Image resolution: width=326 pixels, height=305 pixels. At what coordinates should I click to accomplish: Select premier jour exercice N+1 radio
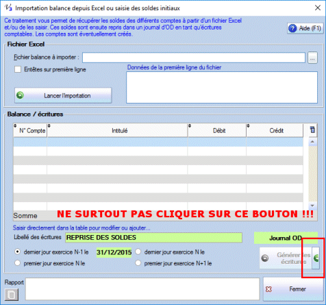138,263
